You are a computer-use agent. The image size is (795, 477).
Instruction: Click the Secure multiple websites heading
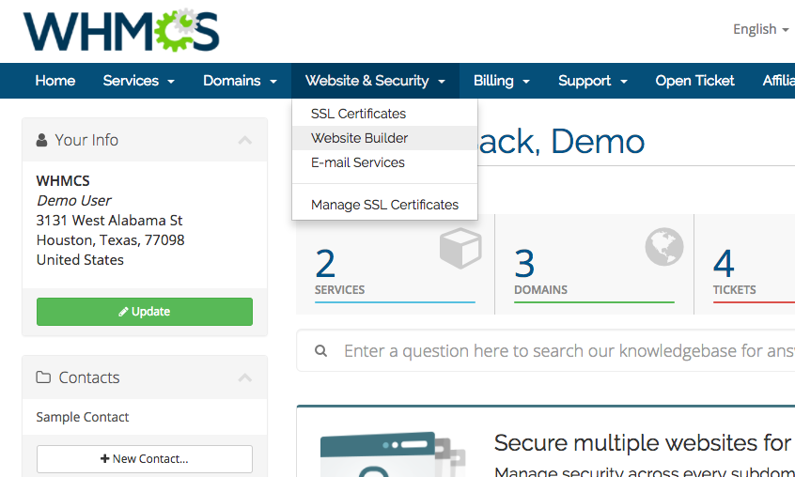pyautogui.click(x=645, y=443)
